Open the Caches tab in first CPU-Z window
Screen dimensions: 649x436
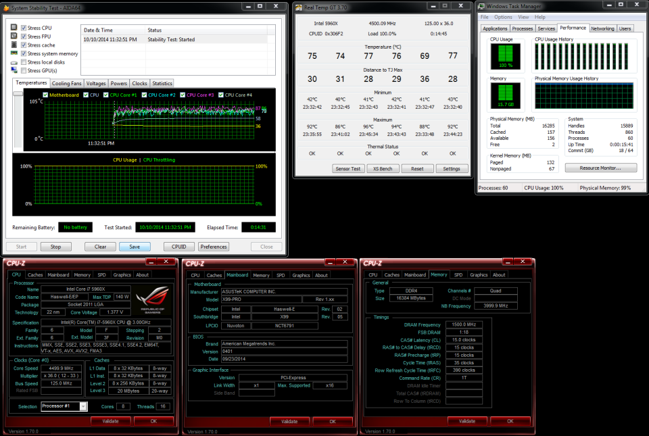pyautogui.click(x=35, y=274)
